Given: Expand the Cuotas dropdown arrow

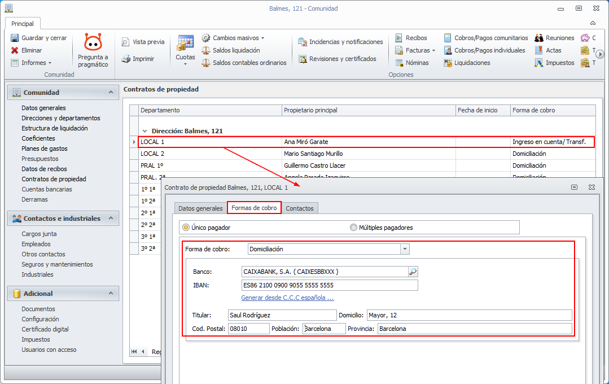Looking at the screenshot, I should (x=185, y=64).
